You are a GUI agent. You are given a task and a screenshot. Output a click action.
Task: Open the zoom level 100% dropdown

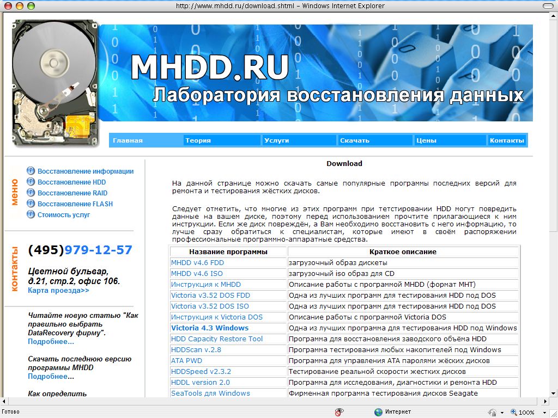tap(544, 413)
